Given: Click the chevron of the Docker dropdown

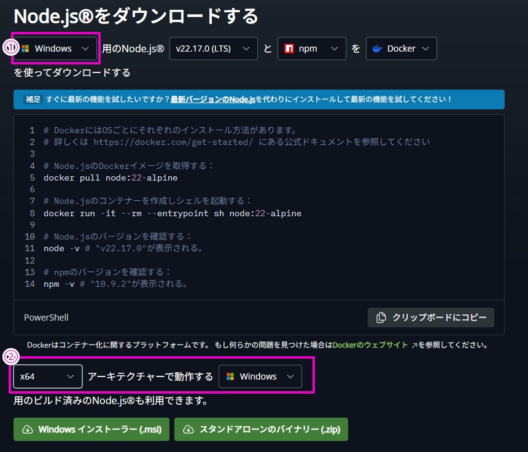Looking at the screenshot, I should (425, 49).
